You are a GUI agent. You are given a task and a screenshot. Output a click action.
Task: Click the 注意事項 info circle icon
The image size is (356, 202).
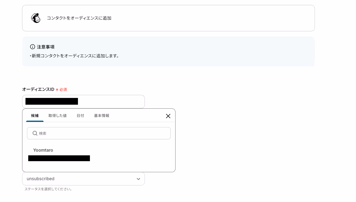[x=33, y=47]
